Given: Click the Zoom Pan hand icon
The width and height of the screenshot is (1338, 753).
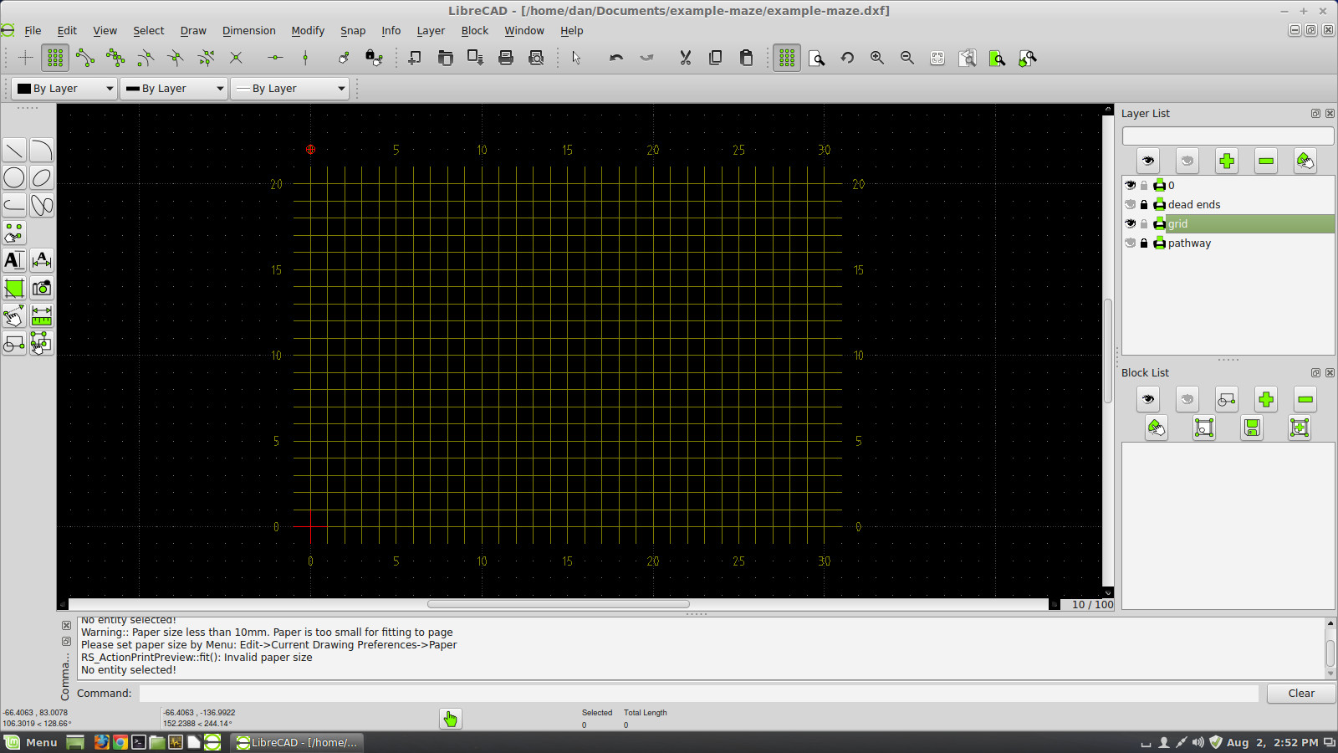Looking at the screenshot, I should tap(1028, 58).
